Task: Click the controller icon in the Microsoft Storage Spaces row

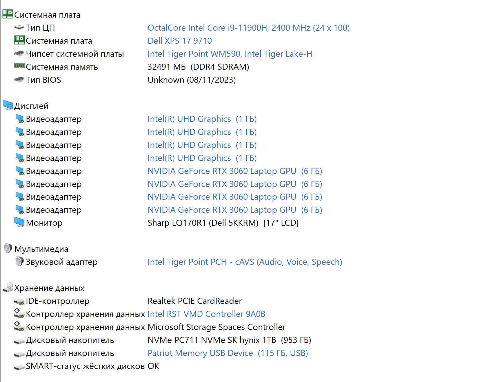Action: (19, 326)
